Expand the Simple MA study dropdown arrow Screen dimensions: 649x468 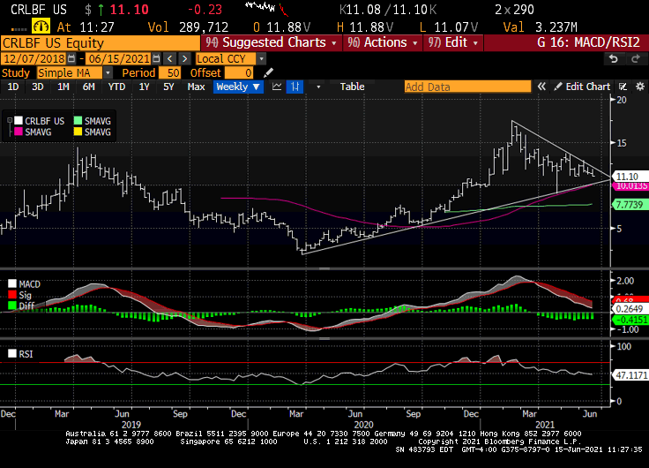(x=108, y=73)
